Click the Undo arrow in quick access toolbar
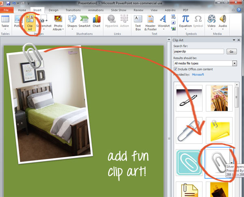The height and width of the screenshot is (197, 244). 14,3
